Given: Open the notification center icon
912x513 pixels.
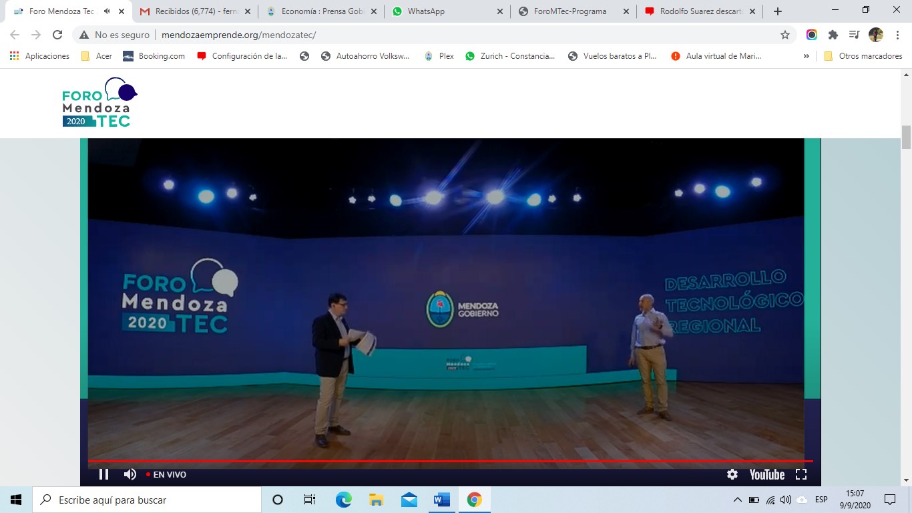Looking at the screenshot, I should point(890,500).
